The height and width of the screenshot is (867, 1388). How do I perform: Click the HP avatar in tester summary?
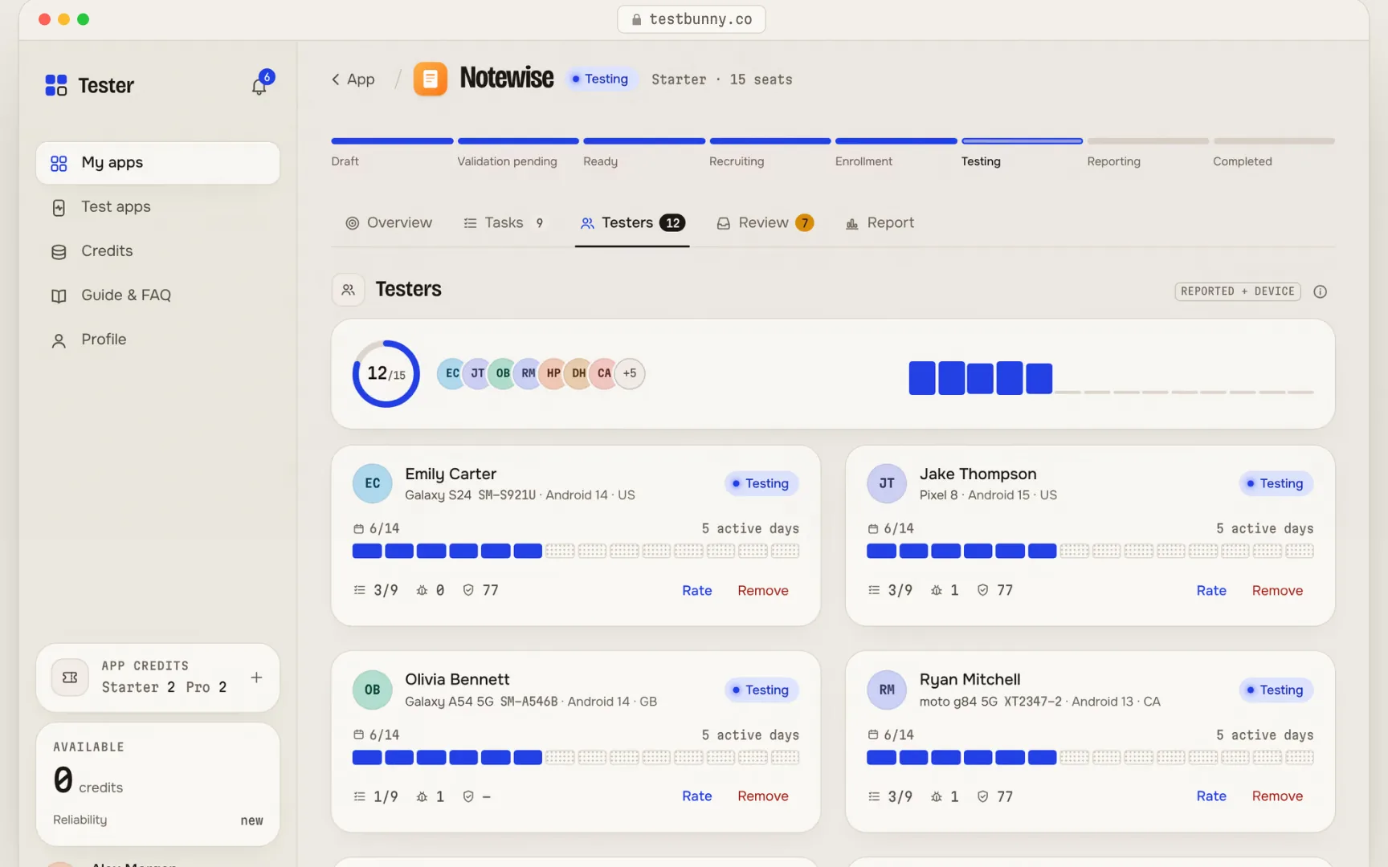coord(553,373)
